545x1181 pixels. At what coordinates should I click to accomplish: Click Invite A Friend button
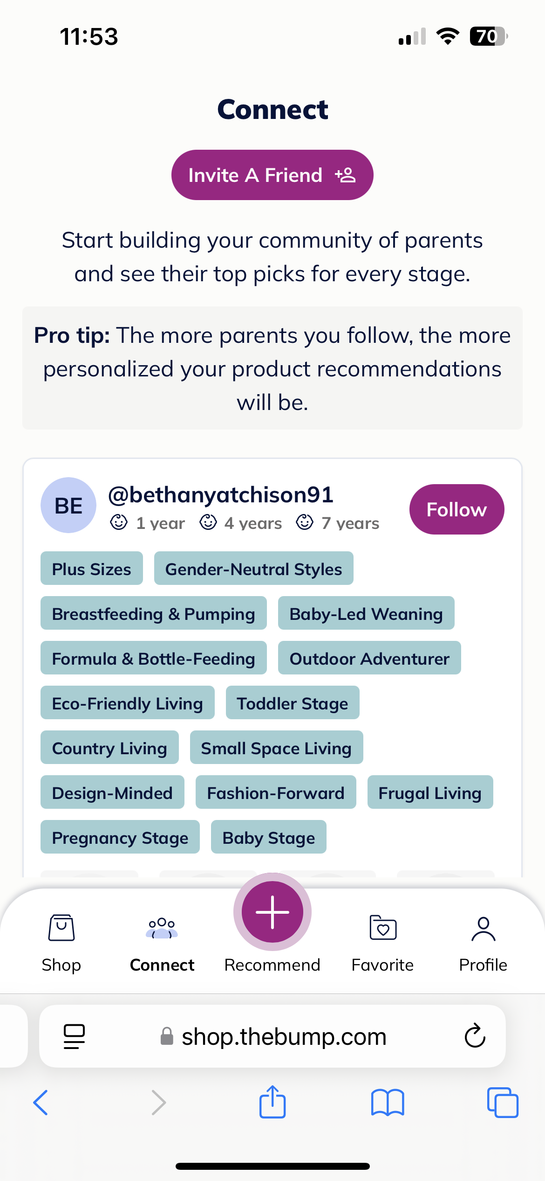click(272, 175)
